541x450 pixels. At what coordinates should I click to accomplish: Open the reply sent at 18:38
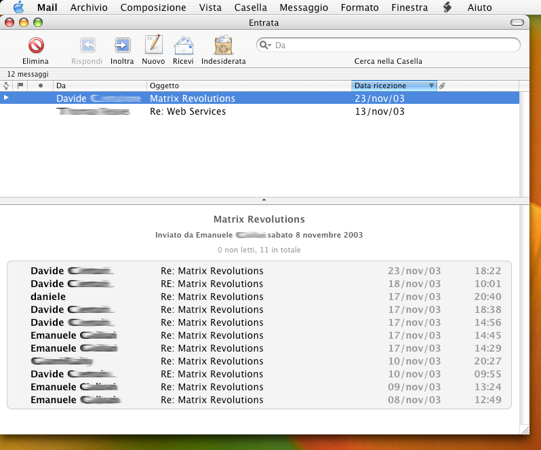259,310
